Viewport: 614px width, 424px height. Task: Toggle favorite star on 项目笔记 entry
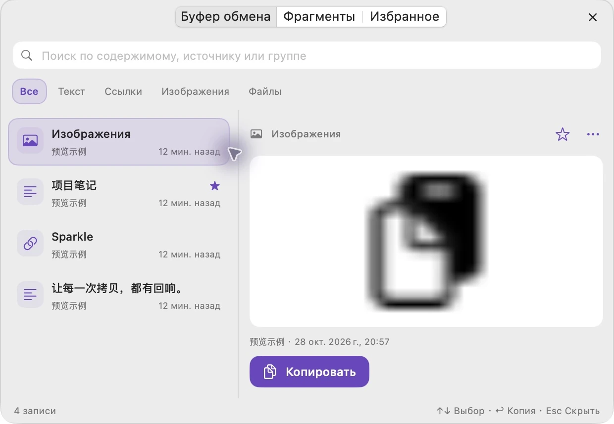[x=214, y=186]
